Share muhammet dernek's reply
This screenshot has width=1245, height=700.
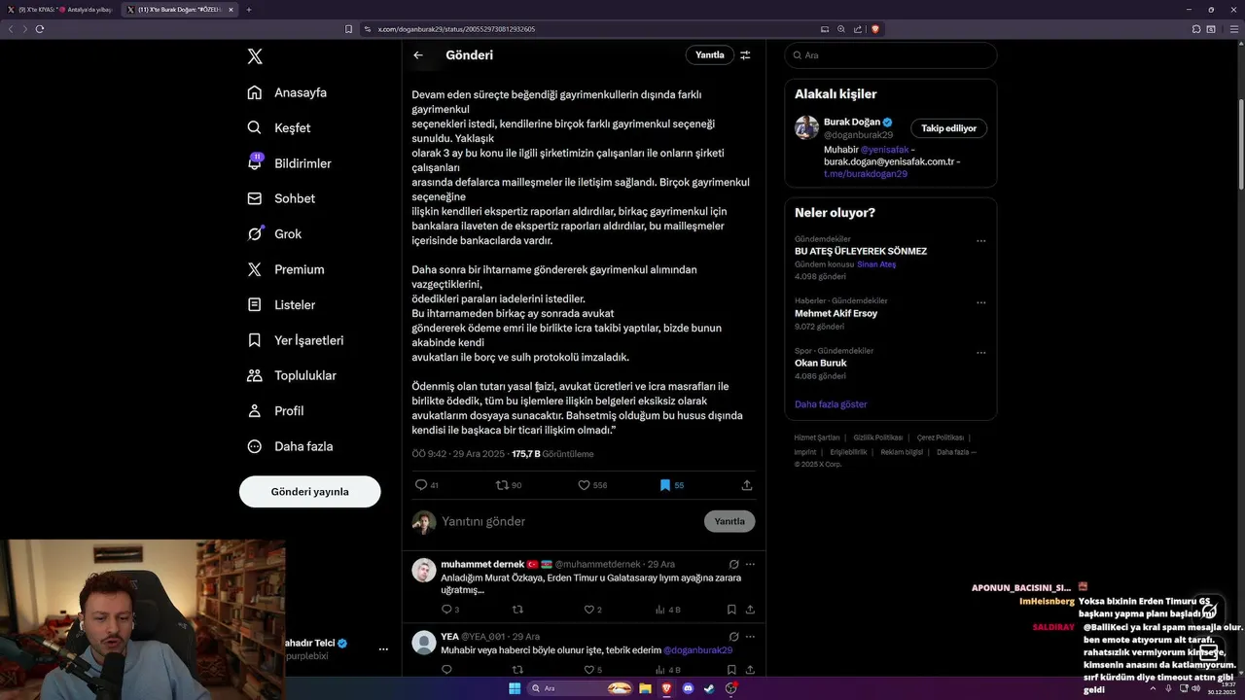750,610
